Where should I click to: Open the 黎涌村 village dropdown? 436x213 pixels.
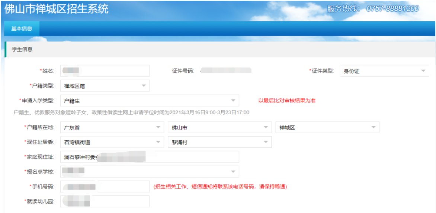tap(219, 142)
